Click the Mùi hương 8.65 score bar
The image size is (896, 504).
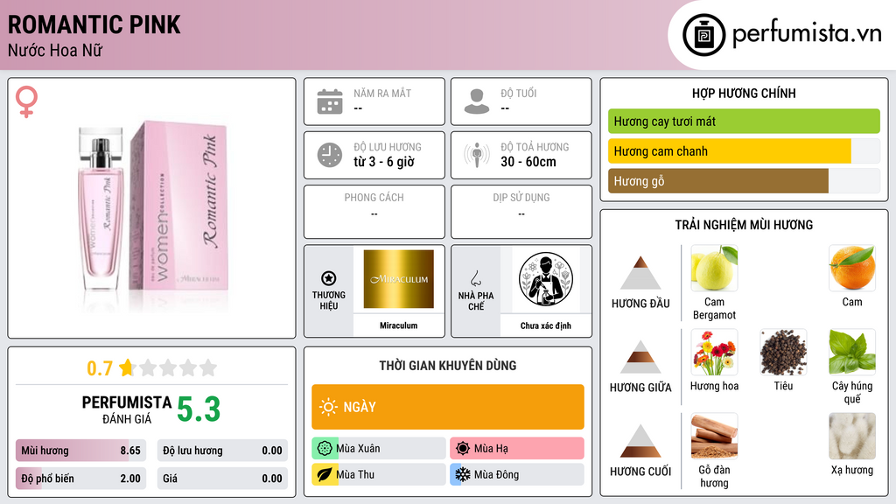(81, 451)
